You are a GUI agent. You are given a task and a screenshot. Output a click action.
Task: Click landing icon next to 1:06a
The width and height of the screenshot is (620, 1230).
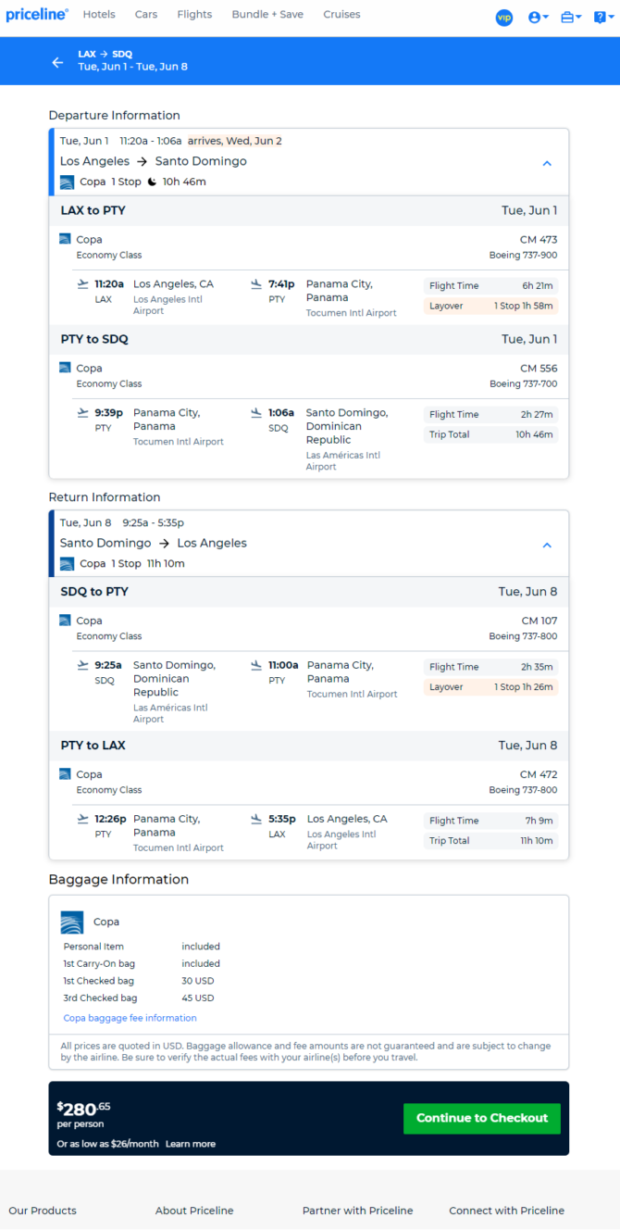256,413
